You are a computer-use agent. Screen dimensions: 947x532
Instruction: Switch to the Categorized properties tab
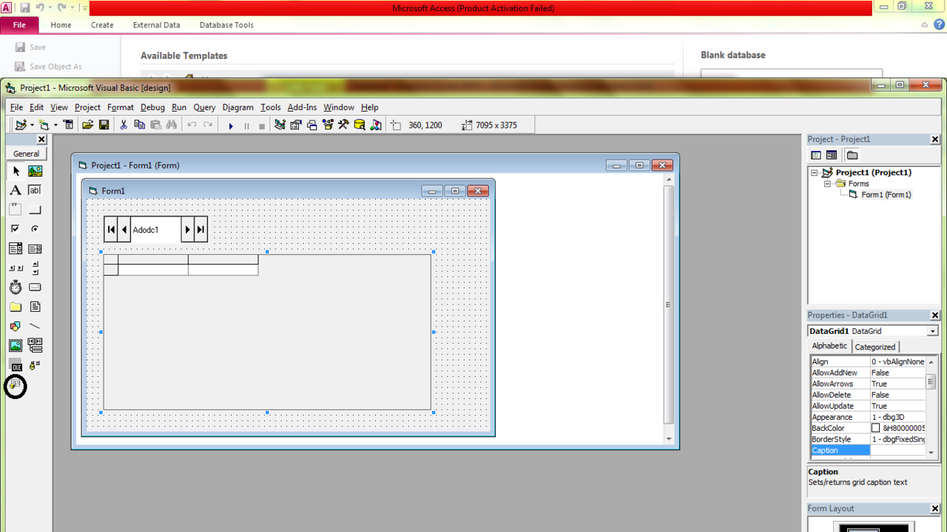(875, 347)
